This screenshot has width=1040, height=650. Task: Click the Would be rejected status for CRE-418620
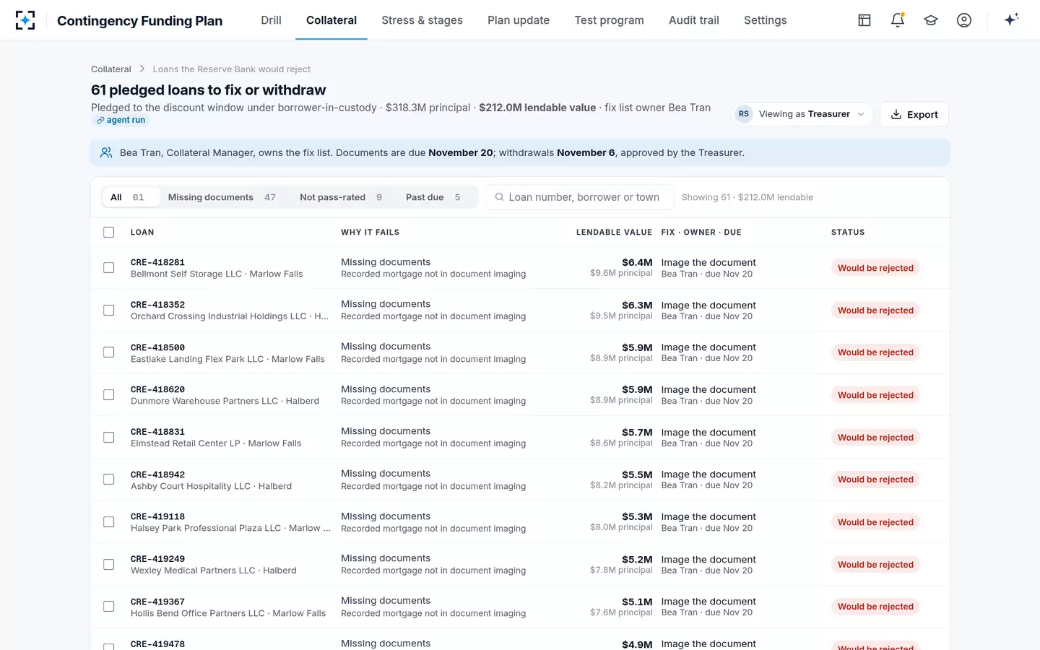tap(875, 395)
